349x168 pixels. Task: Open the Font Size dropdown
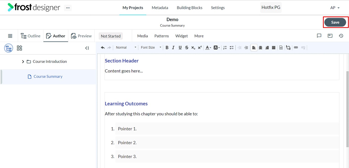pyautogui.click(x=151, y=48)
